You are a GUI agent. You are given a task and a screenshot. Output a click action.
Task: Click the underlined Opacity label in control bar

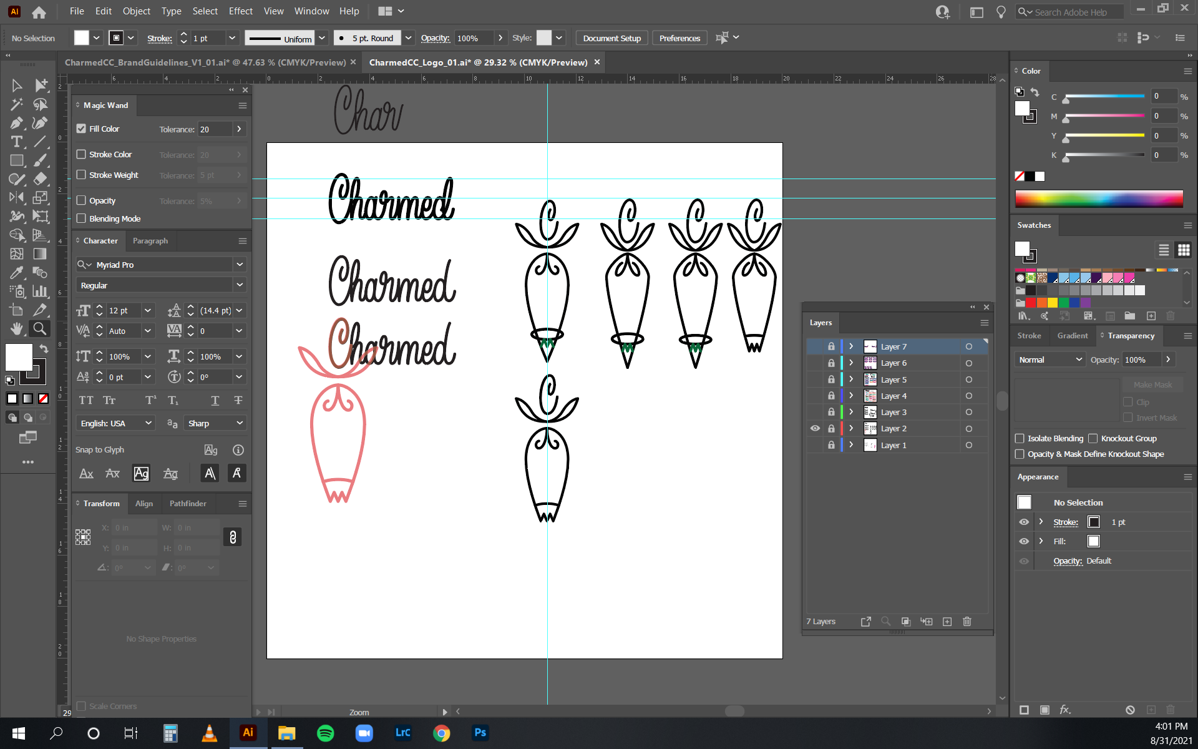pyautogui.click(x=435, y=38)
